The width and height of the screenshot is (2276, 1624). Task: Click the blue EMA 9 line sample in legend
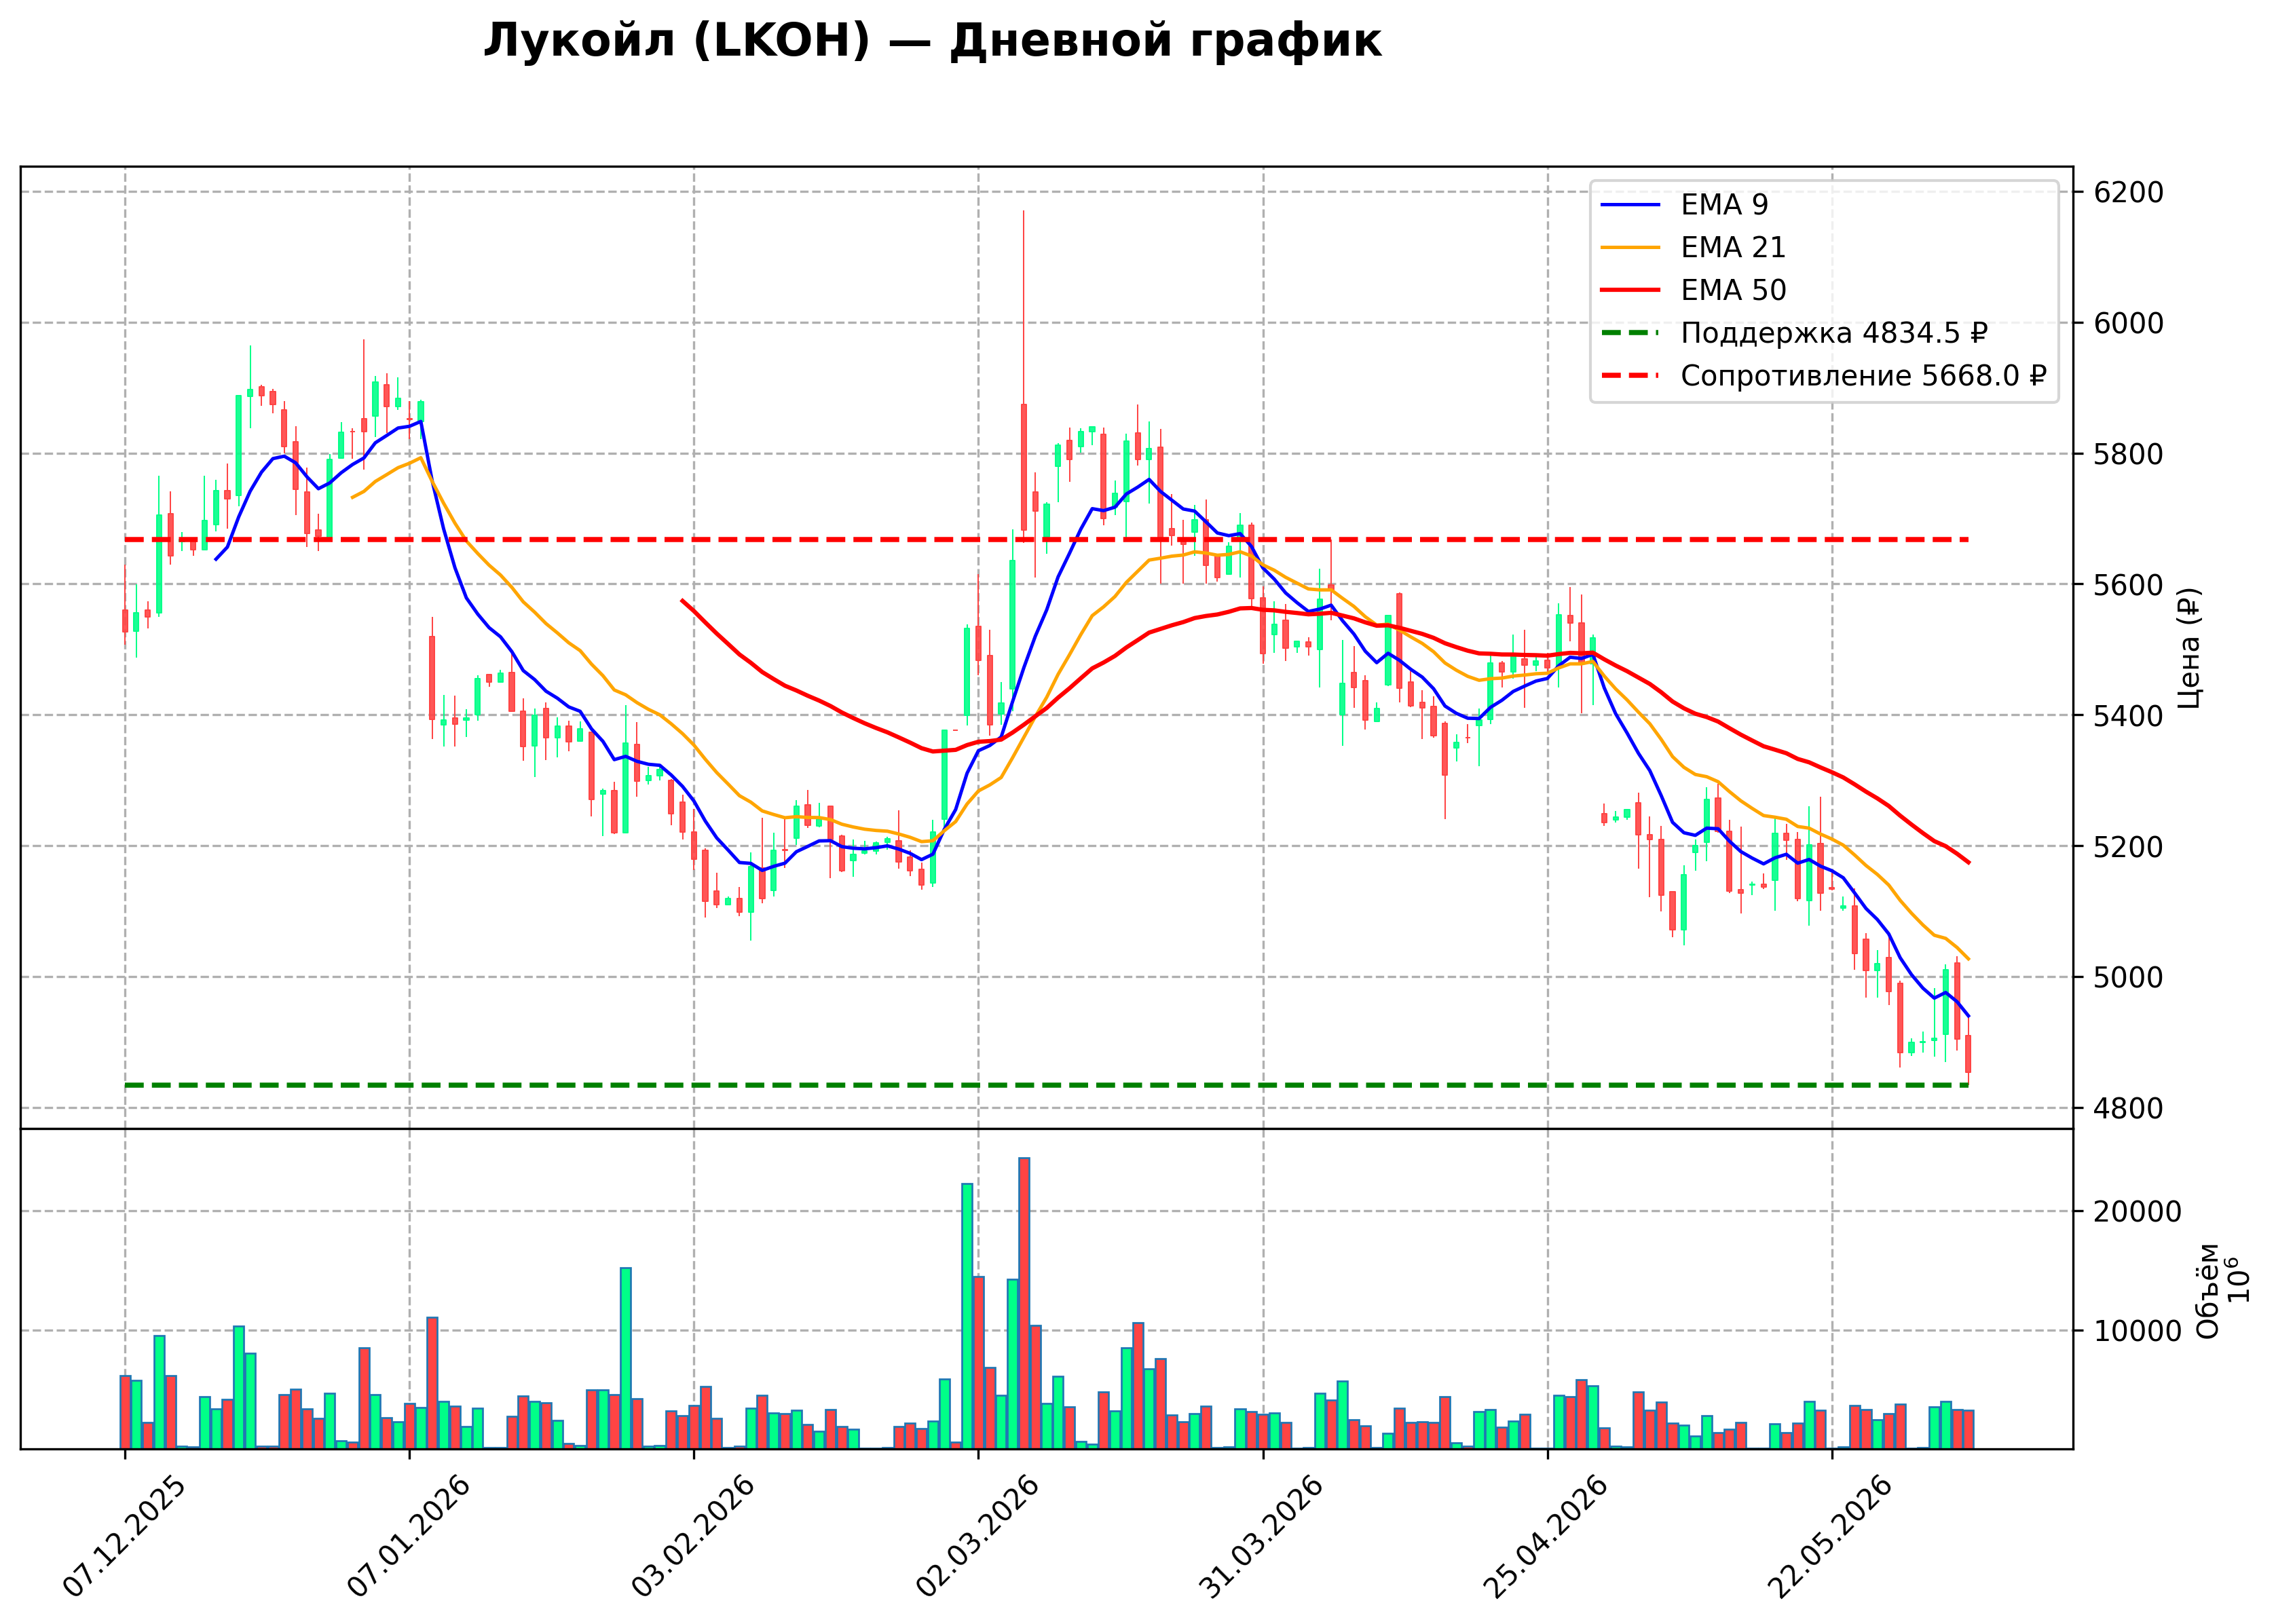click(x=1630, y=205)
